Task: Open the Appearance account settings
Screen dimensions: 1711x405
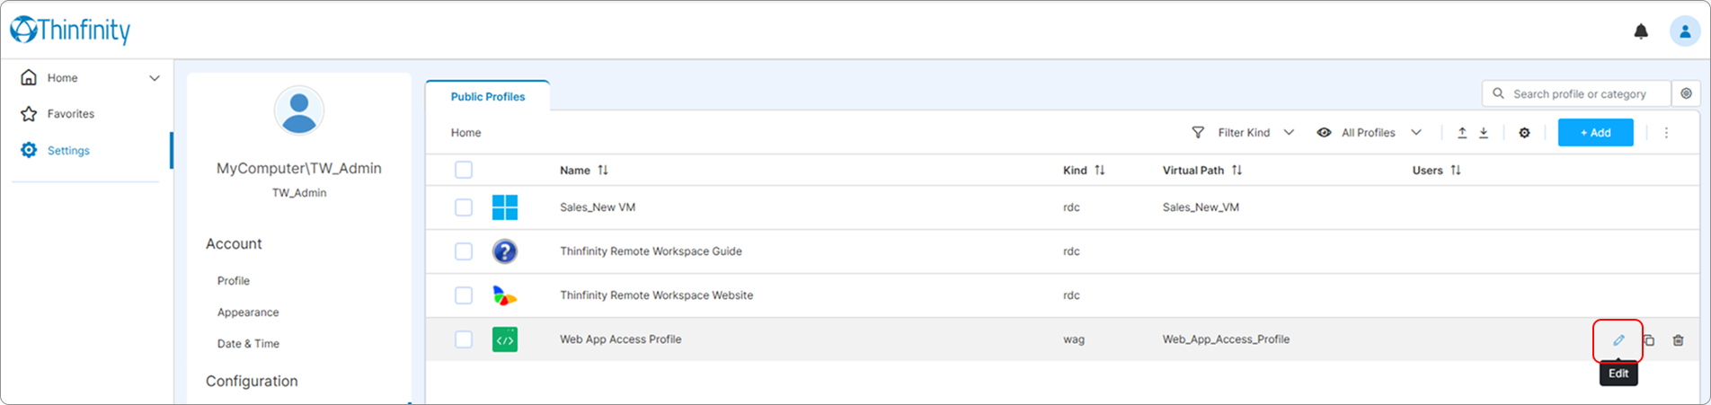Action: pos(248,313)
